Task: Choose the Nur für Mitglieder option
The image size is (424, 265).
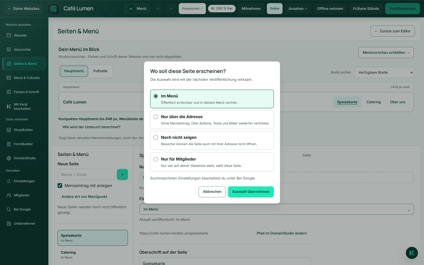Action: (212, 162)
